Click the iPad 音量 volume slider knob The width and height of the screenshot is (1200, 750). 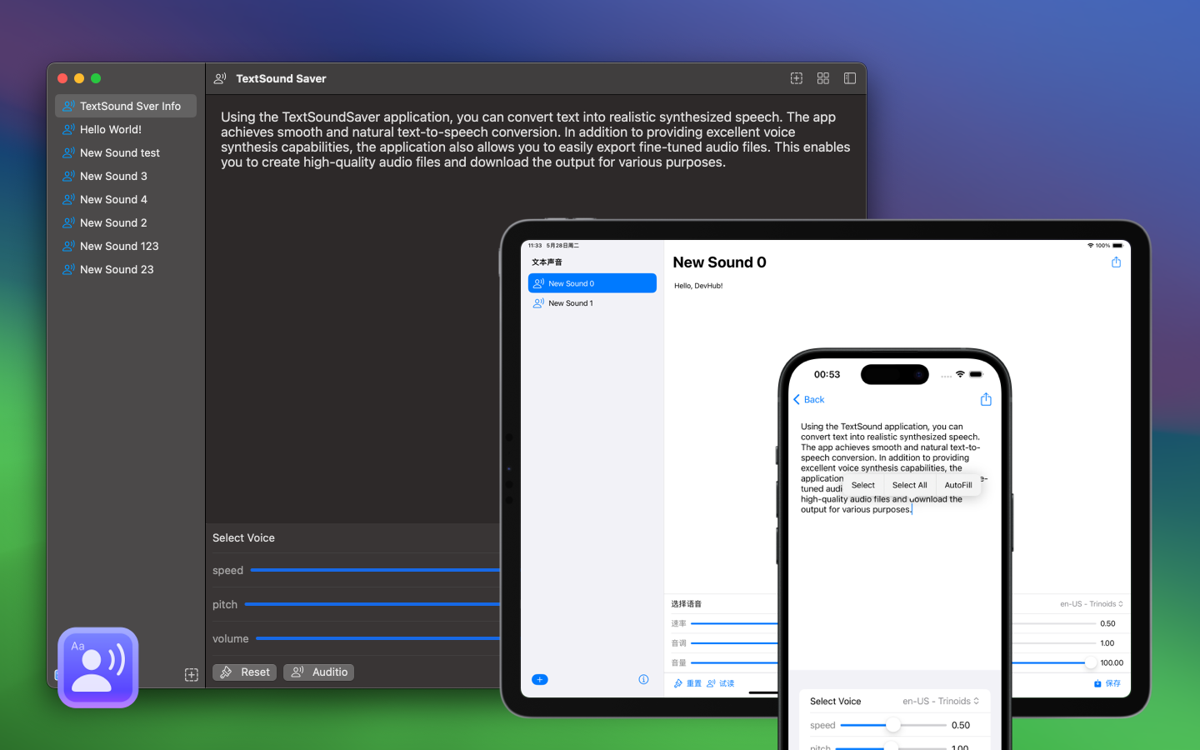[1091, 662]
